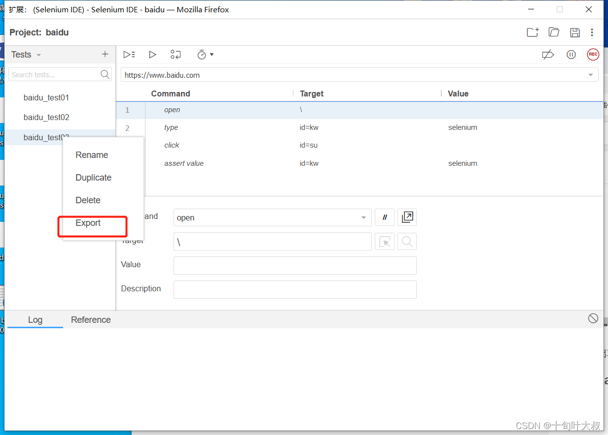The width and height of the screenshot is (608, 435).
Task: Run all tests in suite
Action: [x=129, y=55]
